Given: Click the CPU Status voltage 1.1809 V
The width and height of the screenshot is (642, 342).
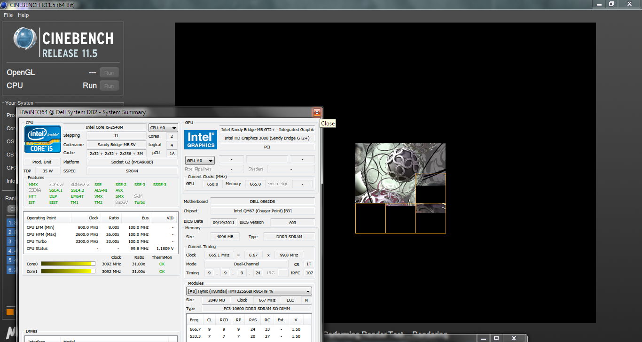Looking at the screenshot, I should pyautogui.click(x=164, y=249).
